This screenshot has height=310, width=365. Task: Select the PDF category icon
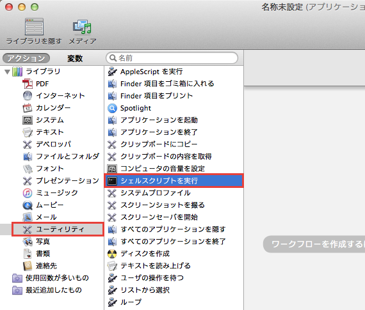coord(28,84)
